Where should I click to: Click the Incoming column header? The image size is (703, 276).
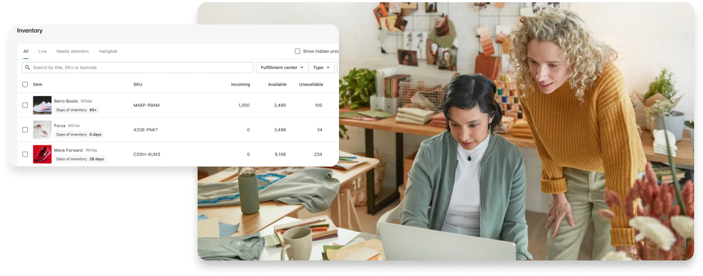coord(240,84)
